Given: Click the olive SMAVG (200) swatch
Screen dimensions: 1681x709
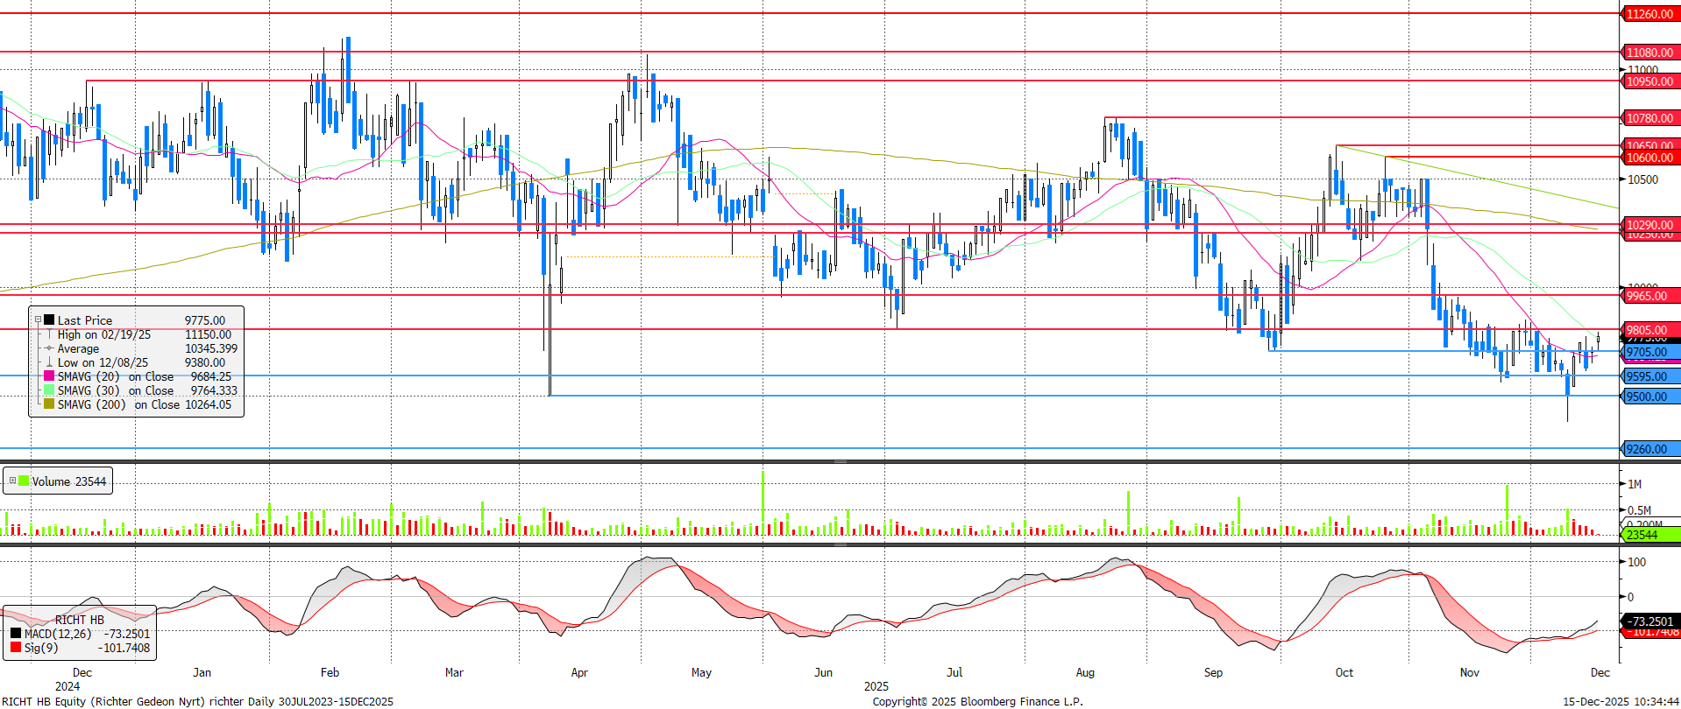Looking at the screenshot, I should [x=49, y=404].
